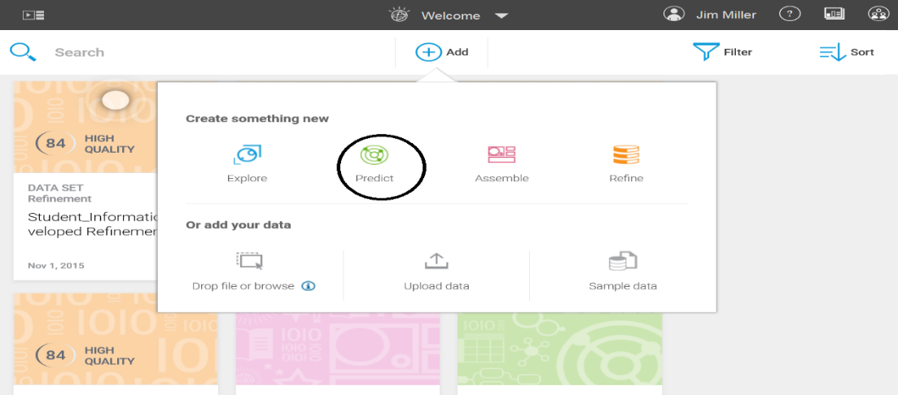Select the orange Refine database icon
Viewport: 898px width, 395px height.
click(x=626, y=154)
